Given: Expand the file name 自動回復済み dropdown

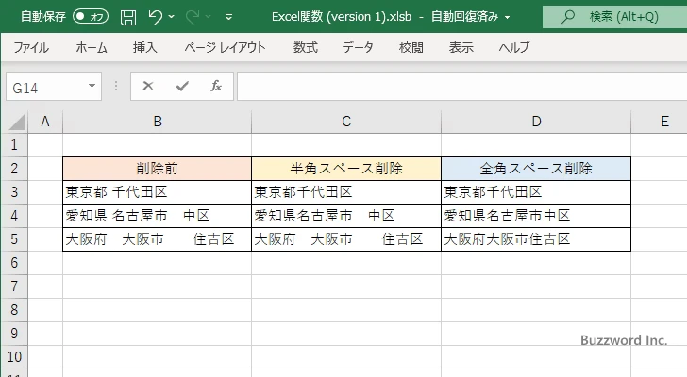Looking at the screenshot, I should point(508,18).
